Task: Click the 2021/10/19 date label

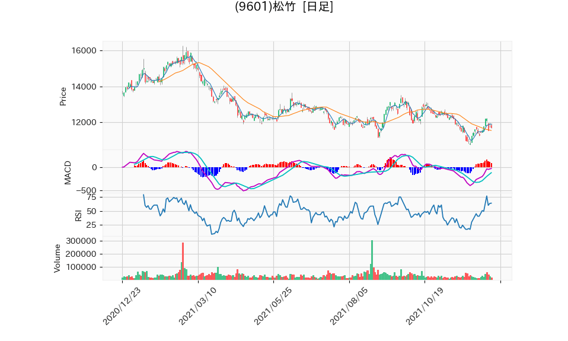Action: point(423,306)
